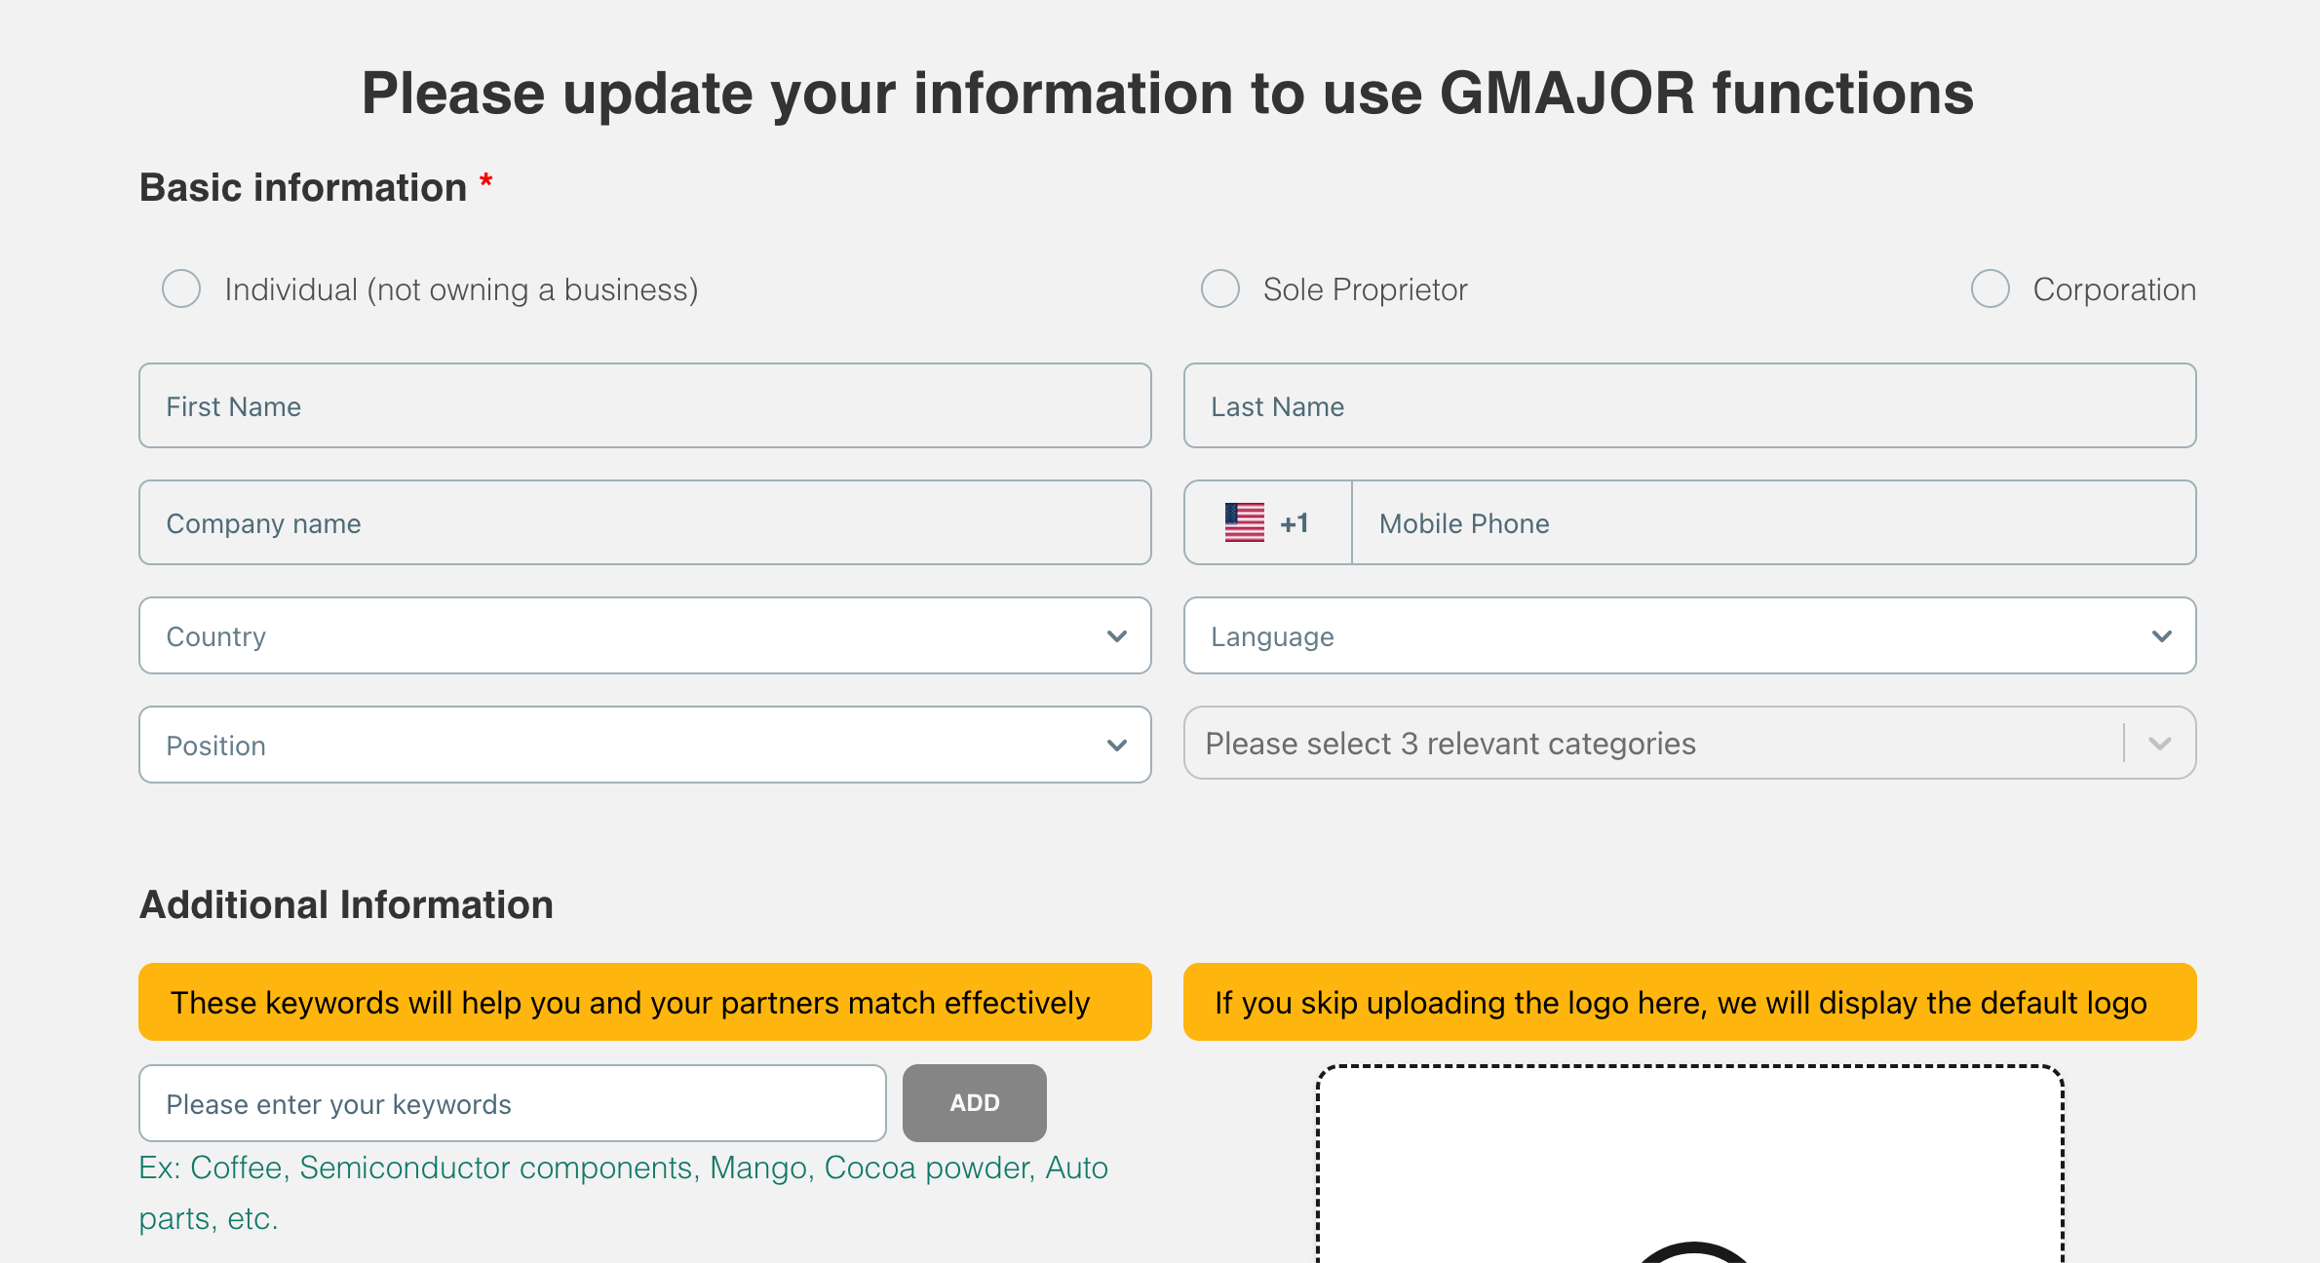Screen dimensions: 2320x1263
Task: Click the Country dropdown chevron
Action: coord(1115,635)
